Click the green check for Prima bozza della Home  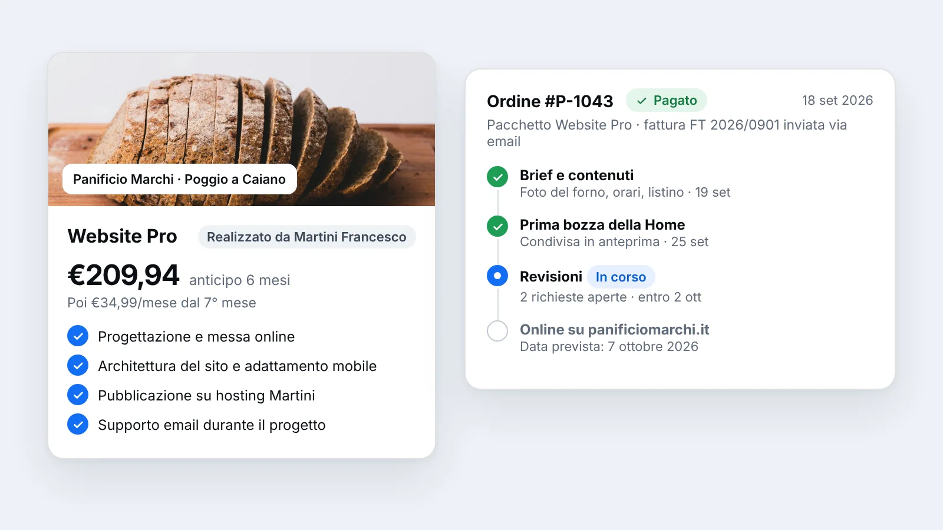497,226
